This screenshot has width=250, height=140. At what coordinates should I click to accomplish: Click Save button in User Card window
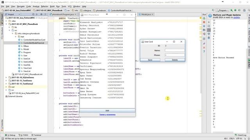(150, 60)
